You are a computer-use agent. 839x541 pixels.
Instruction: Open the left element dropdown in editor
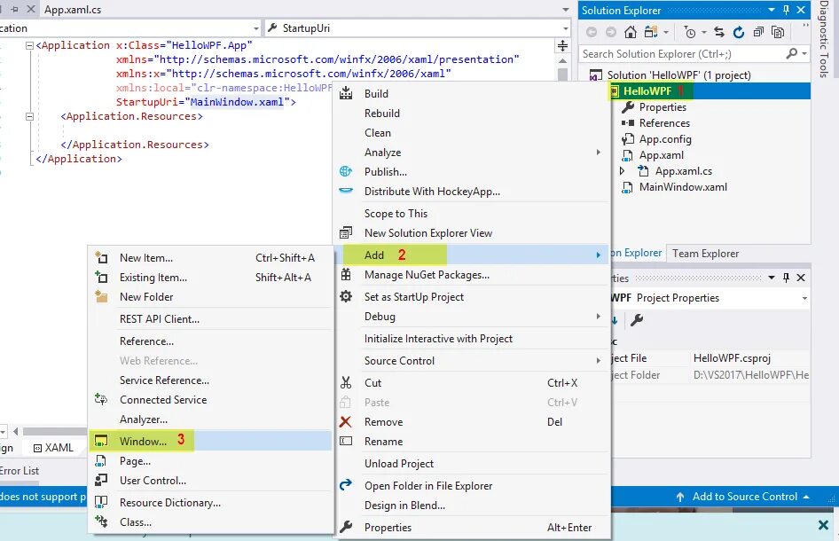click(256, 28)
